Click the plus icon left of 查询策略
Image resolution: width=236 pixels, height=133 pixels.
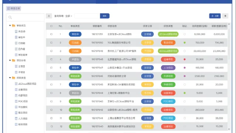(49, 16)
